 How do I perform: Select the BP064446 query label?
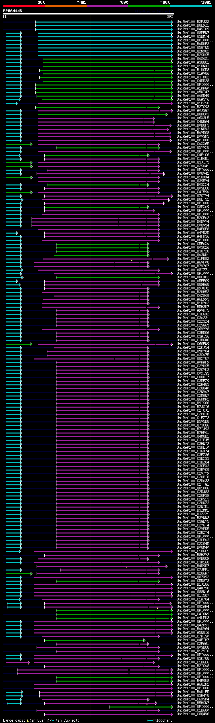[x=13, y=11]
